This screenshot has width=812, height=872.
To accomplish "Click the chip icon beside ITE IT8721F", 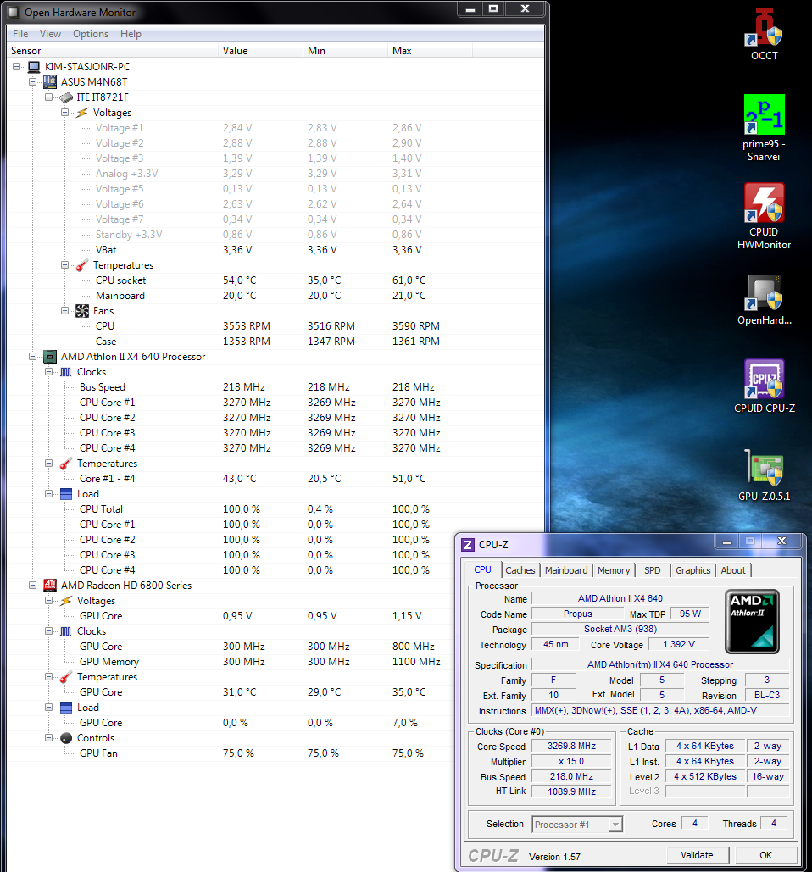I will coord(66,97).
